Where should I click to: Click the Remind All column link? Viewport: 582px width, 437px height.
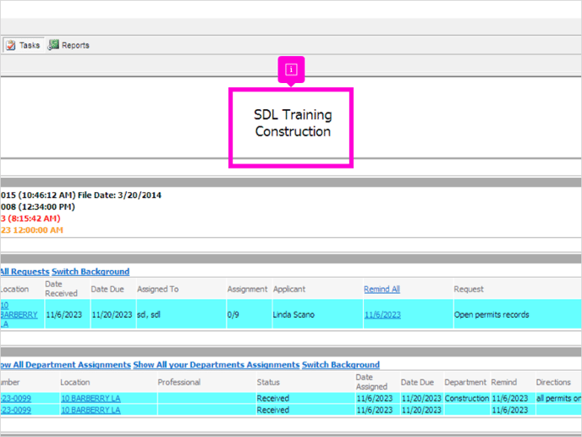coord(382,289)
